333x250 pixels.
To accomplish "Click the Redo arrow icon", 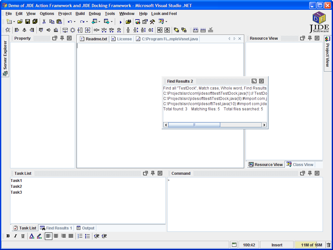I will pyautogui.click(x=82, y=21).
